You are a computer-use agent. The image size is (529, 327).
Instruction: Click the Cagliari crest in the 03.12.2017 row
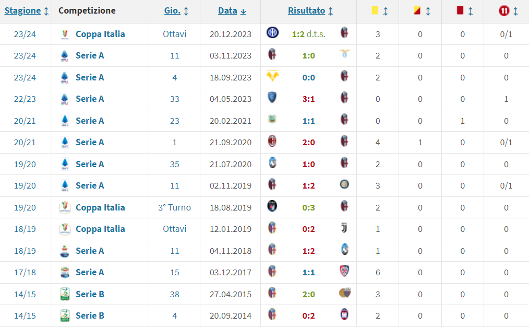[x=344, y=271]
